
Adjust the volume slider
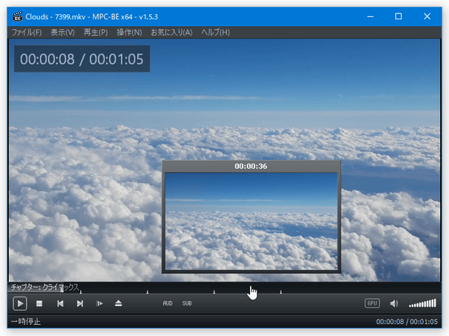click(422, 303)
